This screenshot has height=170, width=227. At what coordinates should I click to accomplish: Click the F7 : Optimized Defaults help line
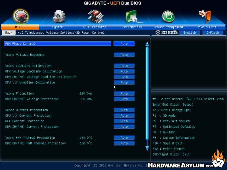tap(174, 127)
